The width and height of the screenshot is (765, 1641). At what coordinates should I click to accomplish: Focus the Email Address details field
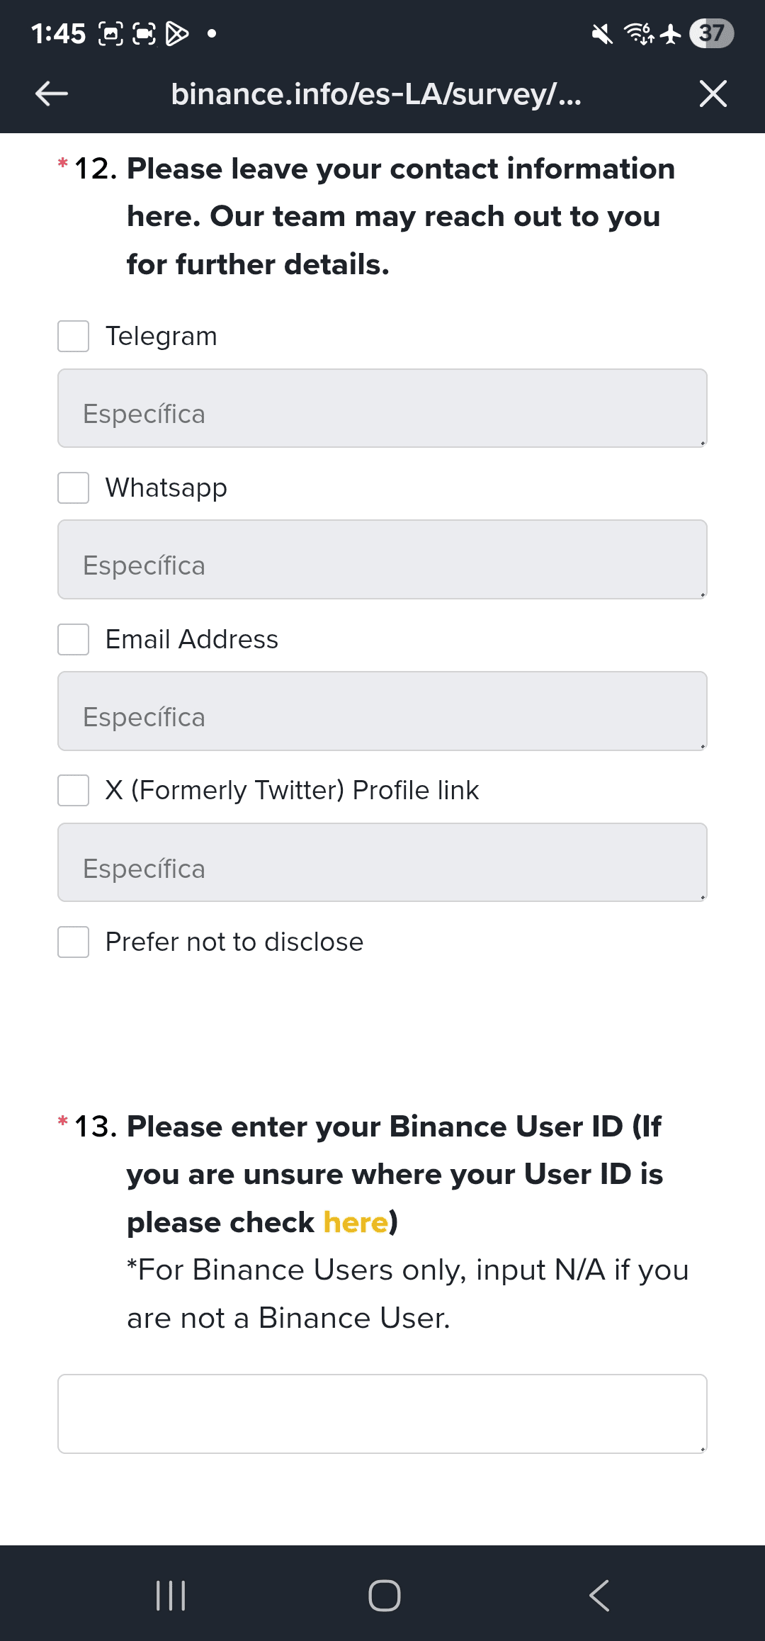(382, 711)
